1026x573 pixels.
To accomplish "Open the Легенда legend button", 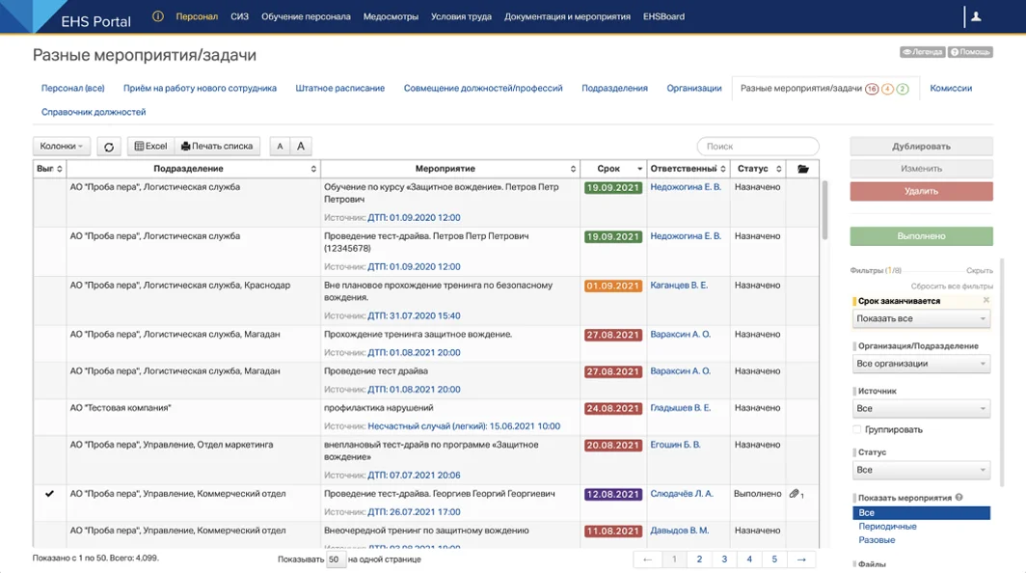I will pyautogui.click(x=922, y=52).
